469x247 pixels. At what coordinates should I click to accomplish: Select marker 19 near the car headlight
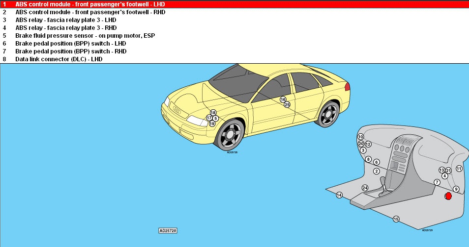(212, 124)
